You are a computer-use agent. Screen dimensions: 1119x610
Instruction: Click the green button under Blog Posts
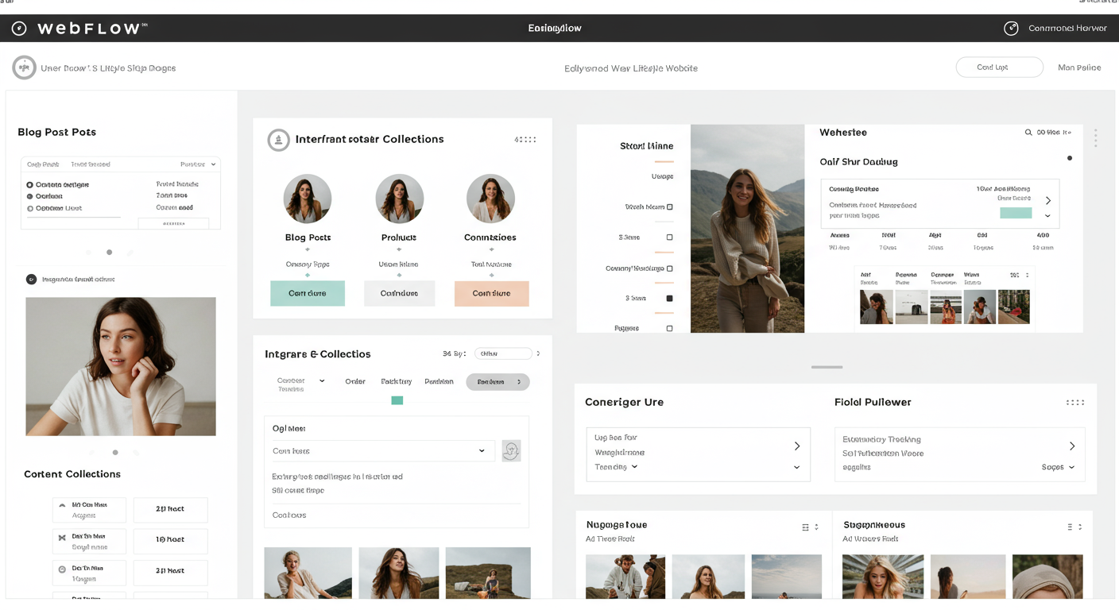click(308, 293)
